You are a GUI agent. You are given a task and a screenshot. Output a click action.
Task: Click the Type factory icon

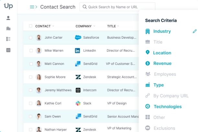(x=148, y=85)
